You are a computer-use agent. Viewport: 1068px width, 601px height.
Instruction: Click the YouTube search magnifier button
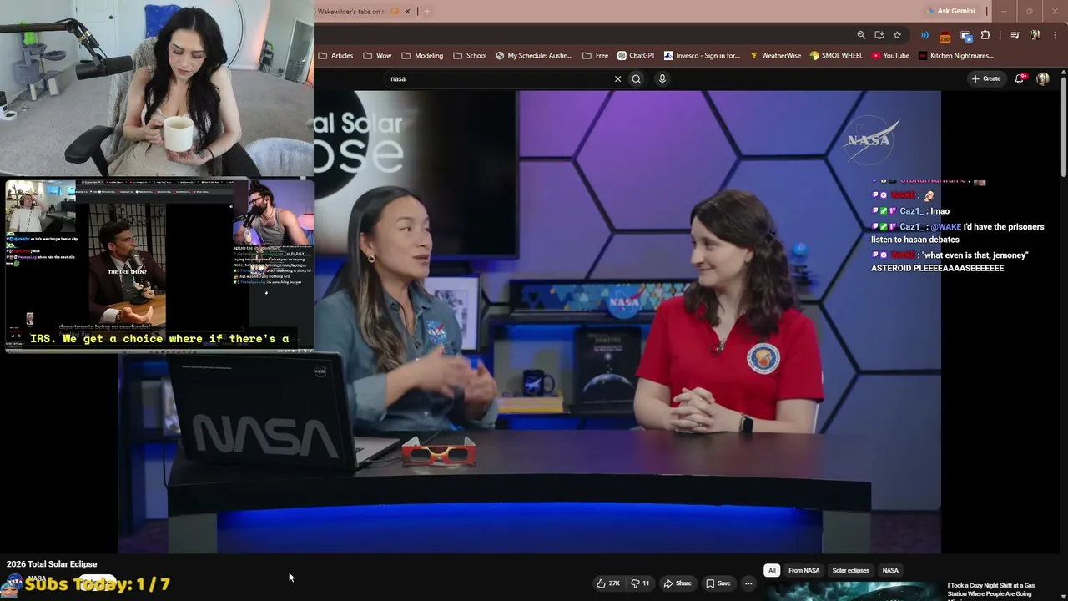tap(637, 78)
